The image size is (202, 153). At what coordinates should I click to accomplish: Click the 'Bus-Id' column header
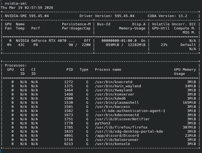pos(104,24)
